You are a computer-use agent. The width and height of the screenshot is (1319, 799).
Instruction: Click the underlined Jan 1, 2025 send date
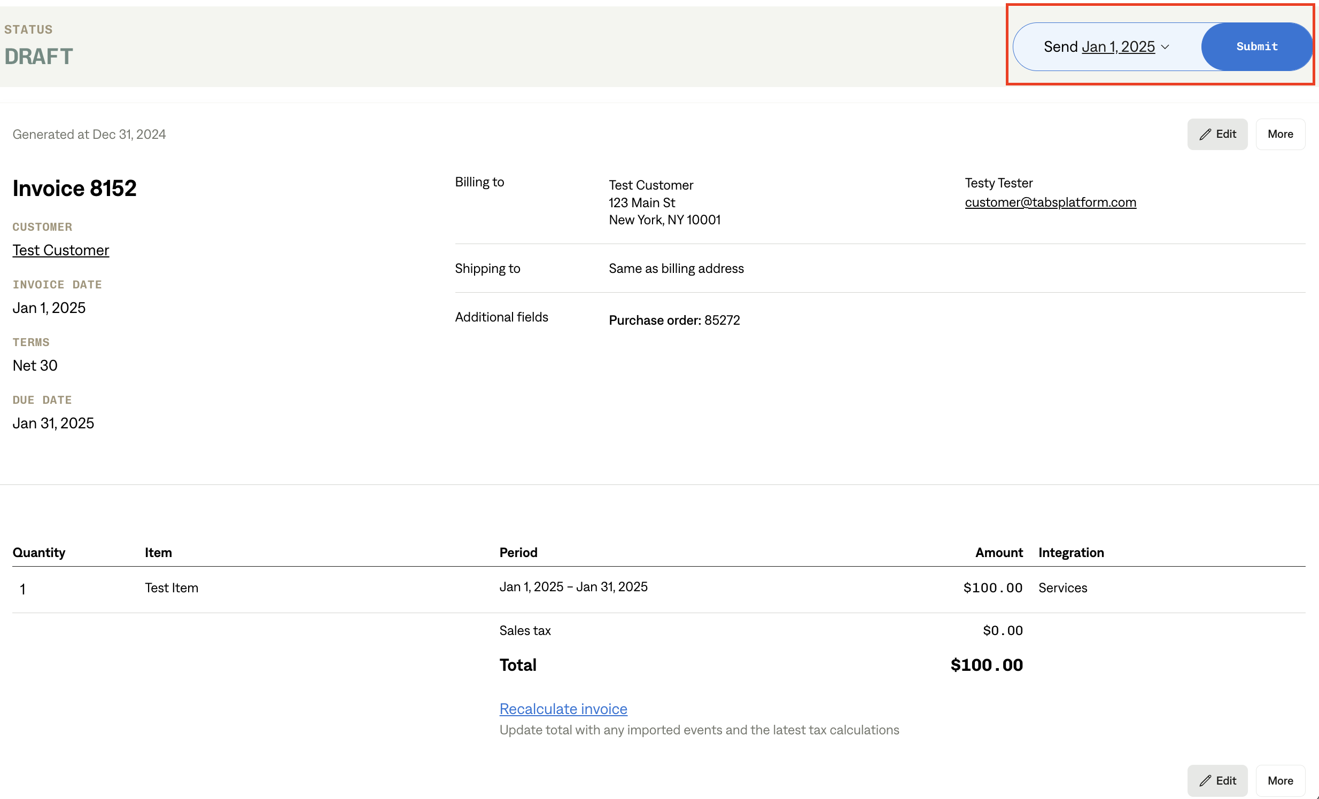1118,47
